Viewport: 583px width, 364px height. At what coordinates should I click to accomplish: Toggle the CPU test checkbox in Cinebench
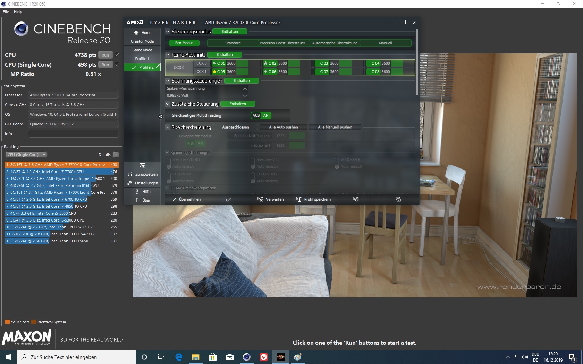pos(117,55)
